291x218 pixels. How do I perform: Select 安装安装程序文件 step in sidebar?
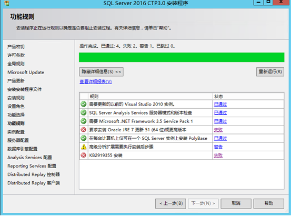pos(25,89)
